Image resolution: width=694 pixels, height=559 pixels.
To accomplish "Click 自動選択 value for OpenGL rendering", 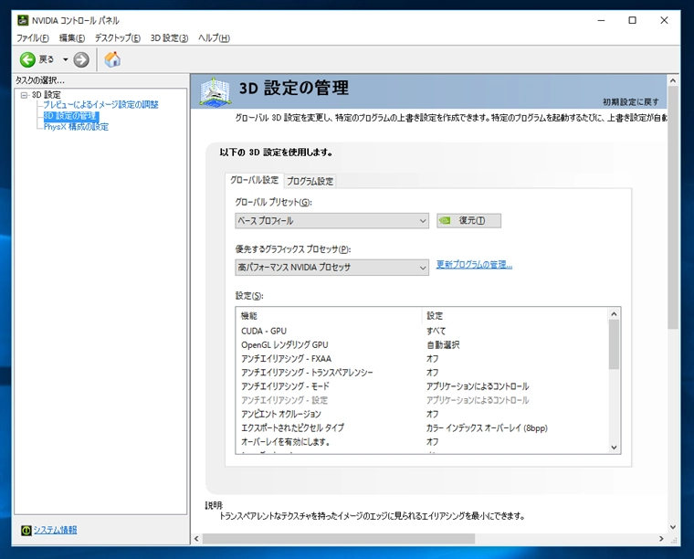I will pos(443,344).
